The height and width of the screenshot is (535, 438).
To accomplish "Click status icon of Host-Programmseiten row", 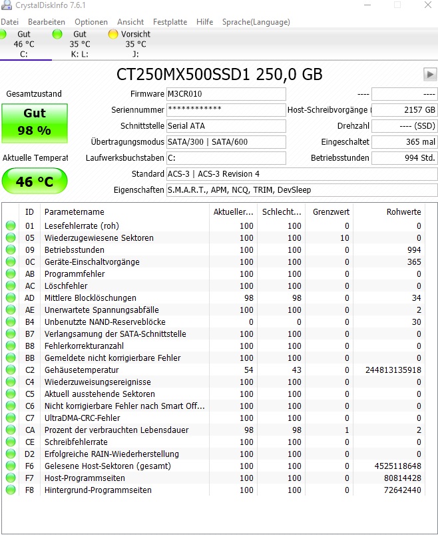I will [11, 478].
